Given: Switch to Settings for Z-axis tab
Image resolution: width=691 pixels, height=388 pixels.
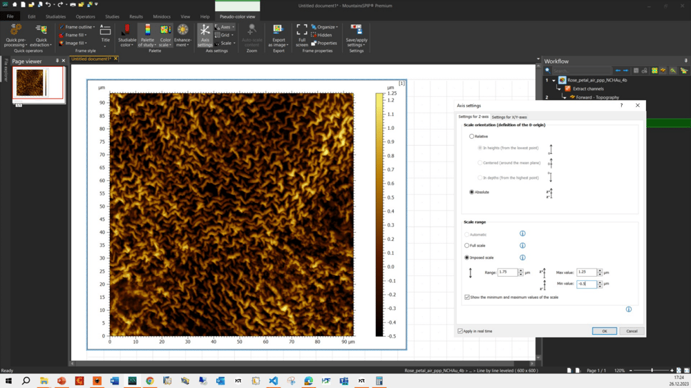Looking at the screenshot, I should [473, 117].
